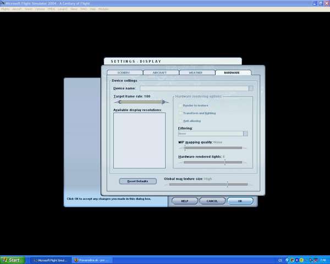Click the Hardware-rendered lights slider
Screen dimensions: 330x264
point(212,162)
